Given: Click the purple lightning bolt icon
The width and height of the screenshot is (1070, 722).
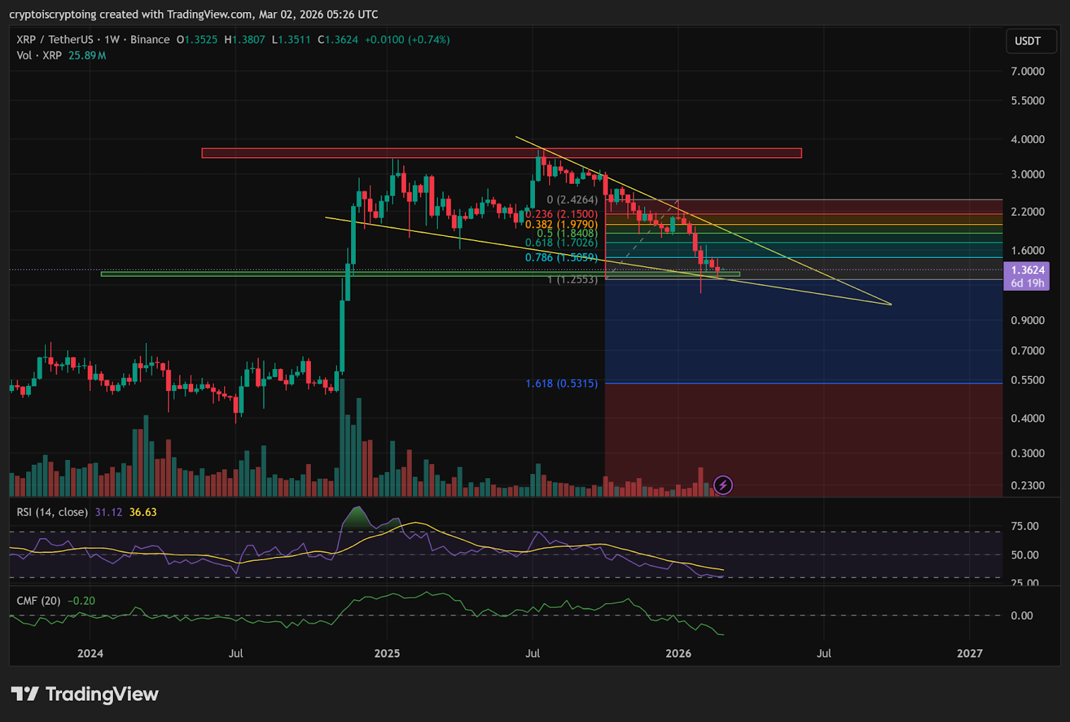Looking at the screenshot, I should pyautogui.click(x=723, y=485).
